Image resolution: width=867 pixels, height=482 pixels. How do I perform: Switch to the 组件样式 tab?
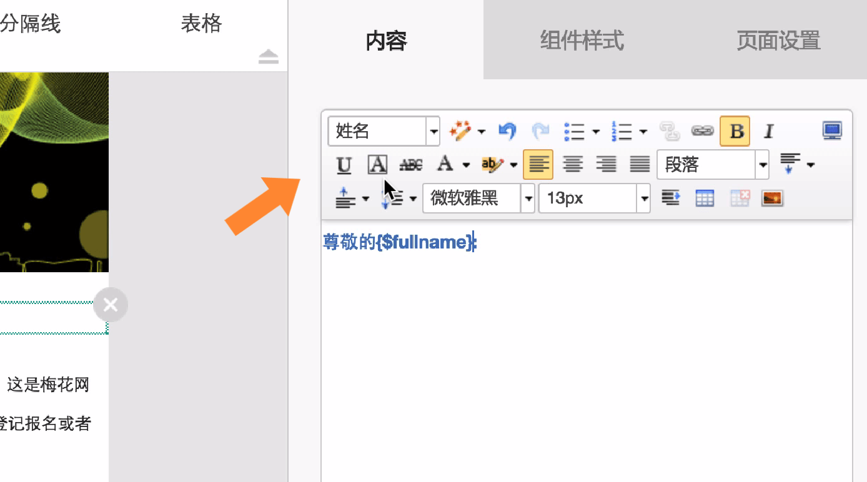581,40
